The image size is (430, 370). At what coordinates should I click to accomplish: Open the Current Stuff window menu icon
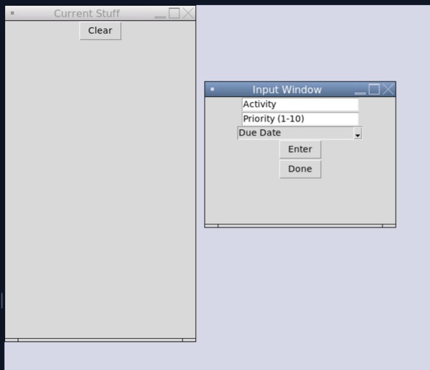[12, 13]
